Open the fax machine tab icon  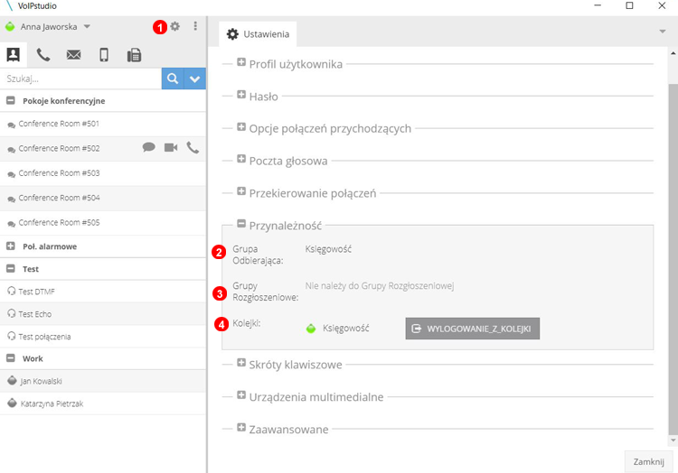coord(134,55)
